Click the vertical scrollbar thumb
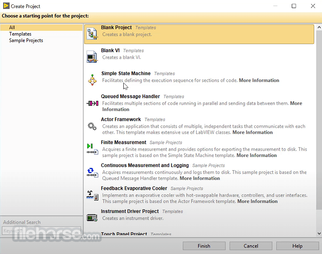 point(319,120)
